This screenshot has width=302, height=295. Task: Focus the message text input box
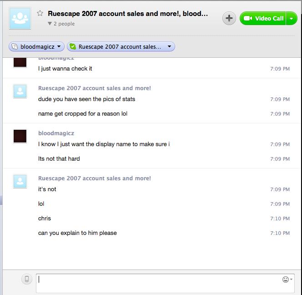(165, 283)
